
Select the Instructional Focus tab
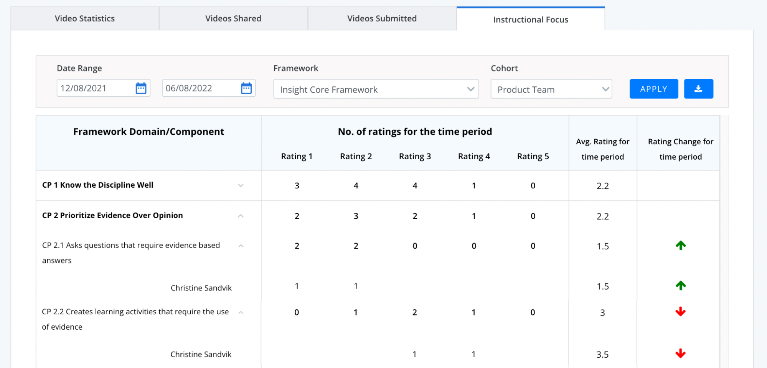(x=531, y=19)
